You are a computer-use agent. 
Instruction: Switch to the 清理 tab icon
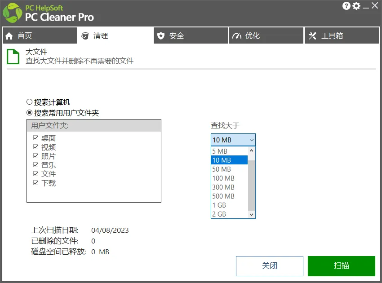(85, 36)
